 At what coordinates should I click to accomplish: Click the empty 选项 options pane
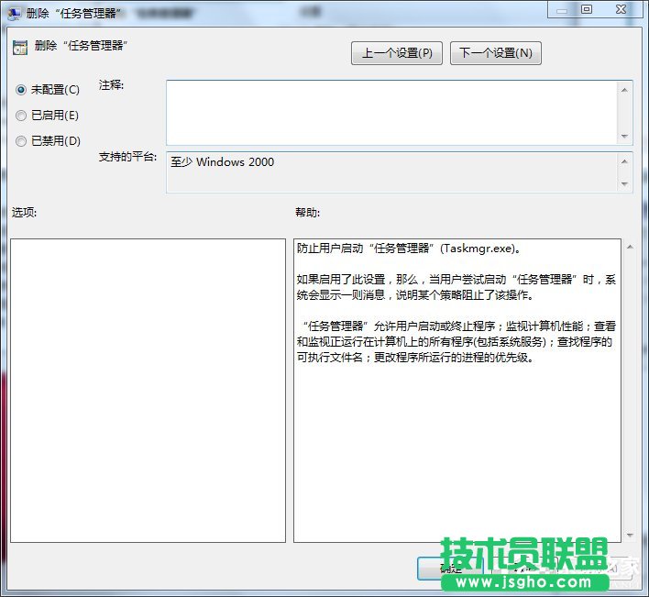tap(148, 391)
